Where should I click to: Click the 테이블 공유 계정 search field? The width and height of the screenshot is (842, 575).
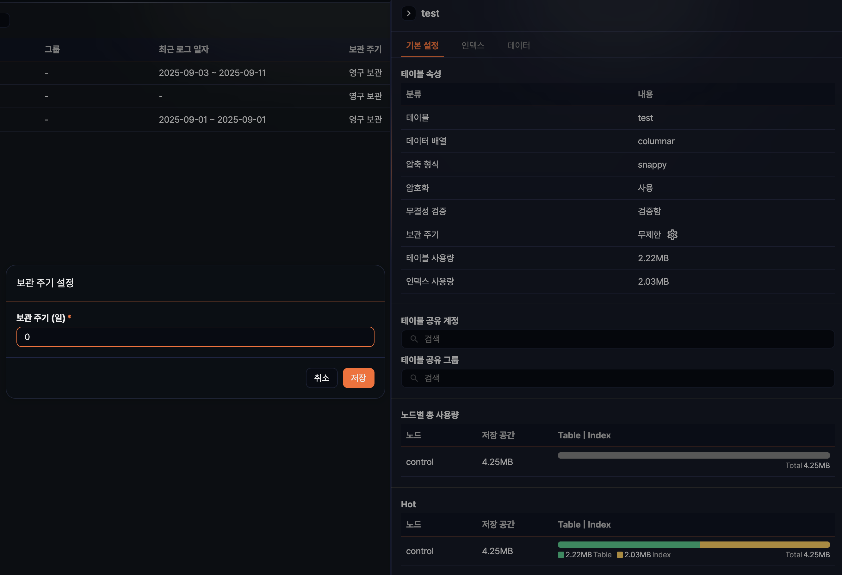(617, 339)
